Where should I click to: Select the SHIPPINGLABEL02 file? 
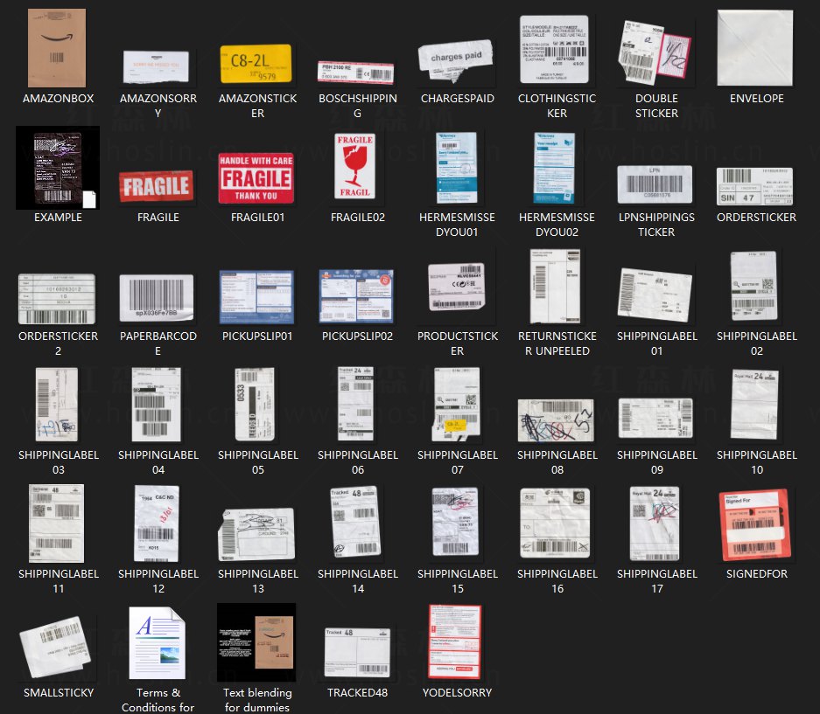point(754,287)
